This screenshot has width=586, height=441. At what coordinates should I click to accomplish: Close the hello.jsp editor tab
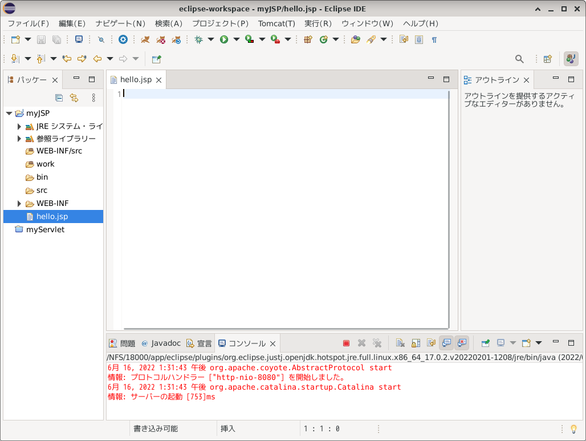pyautogui.click(x=158, y=80)
